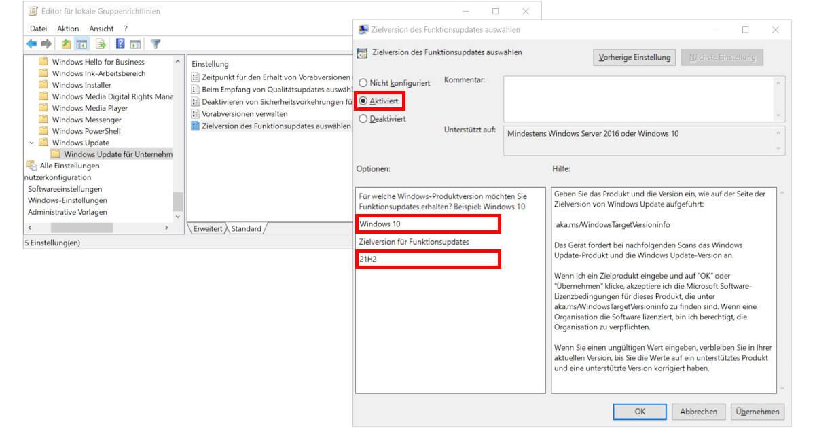Click the forward navigation arrow in the toolbar

coord(46,43)
